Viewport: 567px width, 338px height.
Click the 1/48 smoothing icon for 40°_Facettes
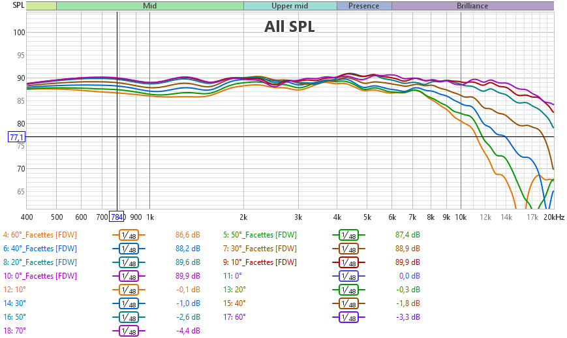coord(129,249)
